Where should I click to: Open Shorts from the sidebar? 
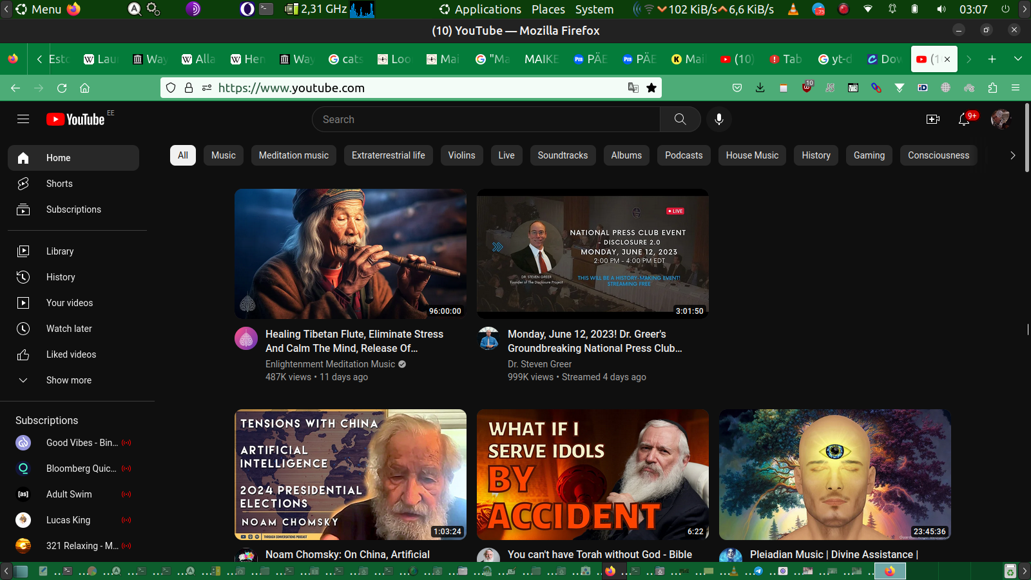pyautogui.click(x=59, y=184)
